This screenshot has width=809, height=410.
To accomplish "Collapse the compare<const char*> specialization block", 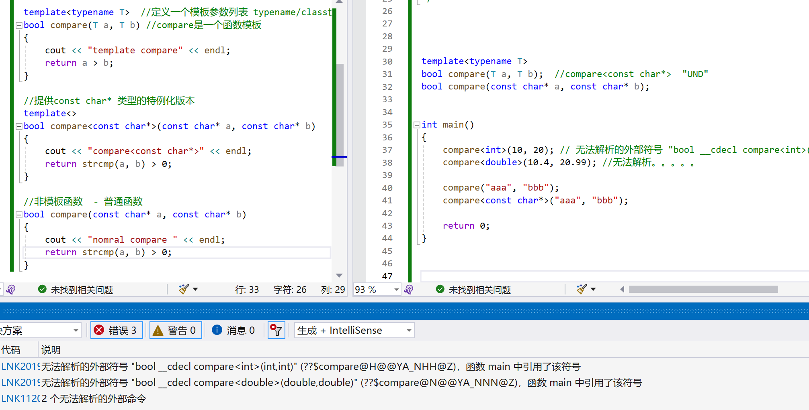I will coord(18,126).
